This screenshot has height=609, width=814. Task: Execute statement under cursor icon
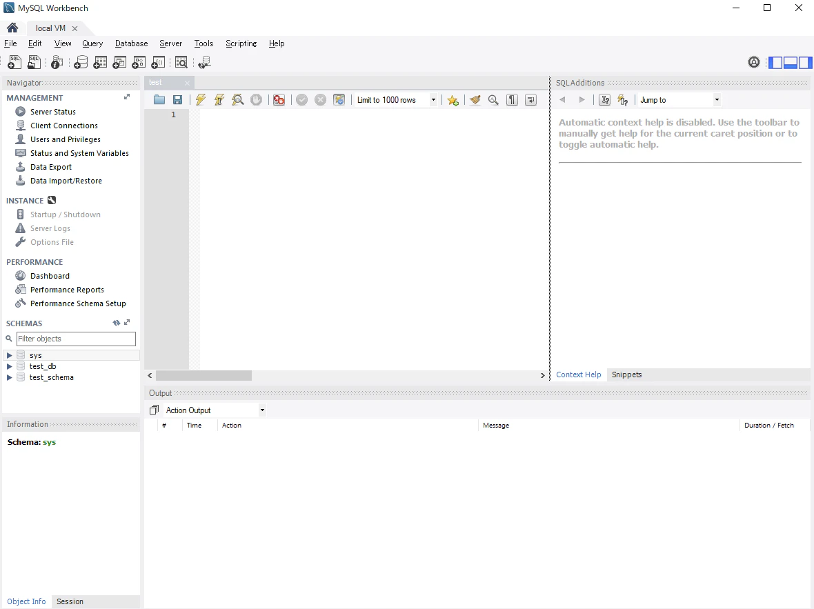point(219,100)
